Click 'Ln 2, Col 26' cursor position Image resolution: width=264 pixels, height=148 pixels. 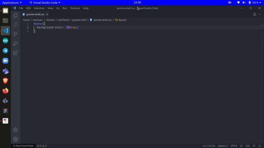[x=209, y=146]
